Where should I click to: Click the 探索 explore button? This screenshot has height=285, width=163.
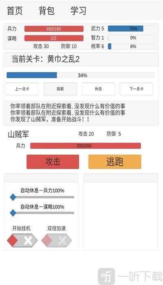coord(60,89)
